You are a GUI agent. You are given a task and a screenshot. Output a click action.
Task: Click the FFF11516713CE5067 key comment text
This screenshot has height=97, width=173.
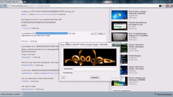pos(48,11)
